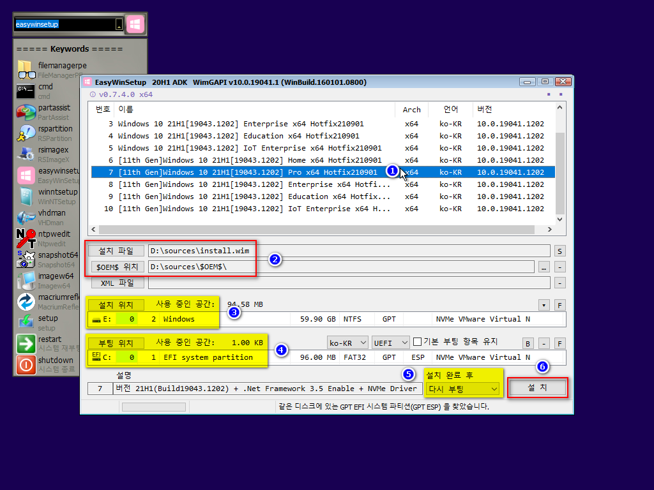The height and width of the screenshot is (490, 654).
Task: Click the EasyWinSetup title bar app icon
Action: 87,82
